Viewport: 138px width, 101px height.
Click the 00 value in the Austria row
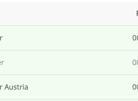[135, 87]
